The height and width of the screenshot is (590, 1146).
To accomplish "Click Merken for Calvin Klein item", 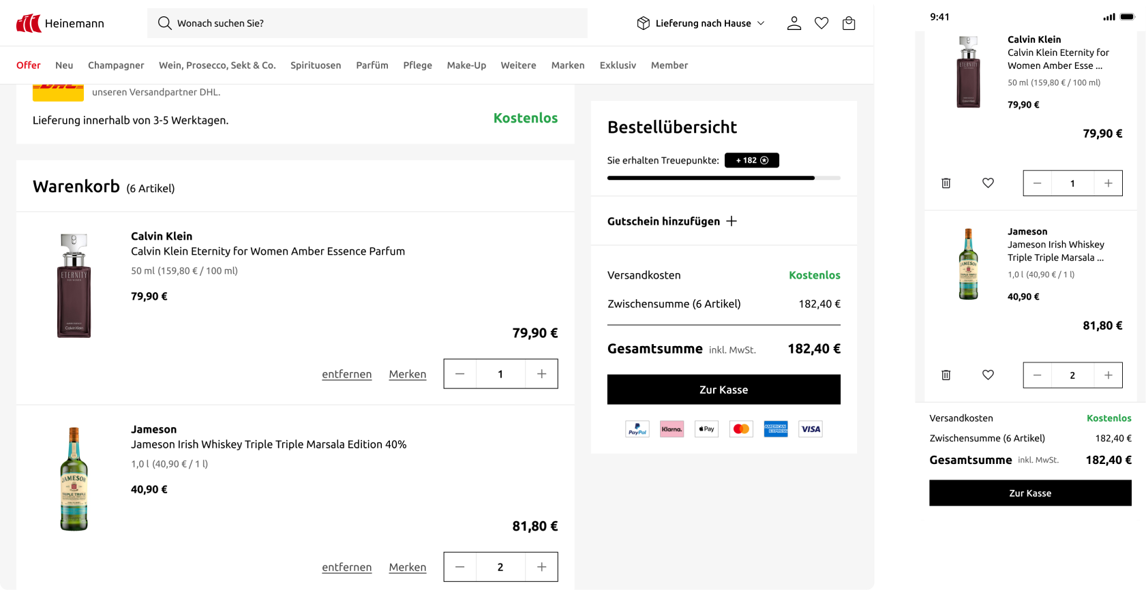I will 408,374.
